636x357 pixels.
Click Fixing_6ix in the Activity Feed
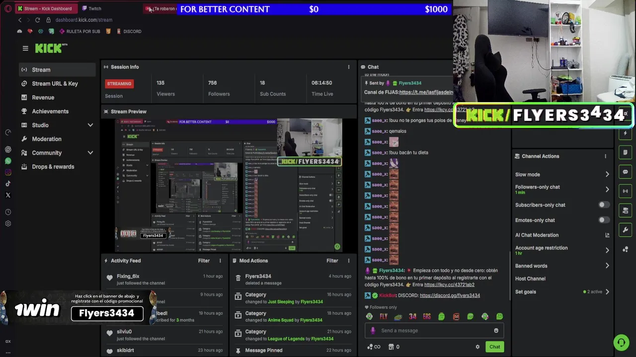coord(128,276)
